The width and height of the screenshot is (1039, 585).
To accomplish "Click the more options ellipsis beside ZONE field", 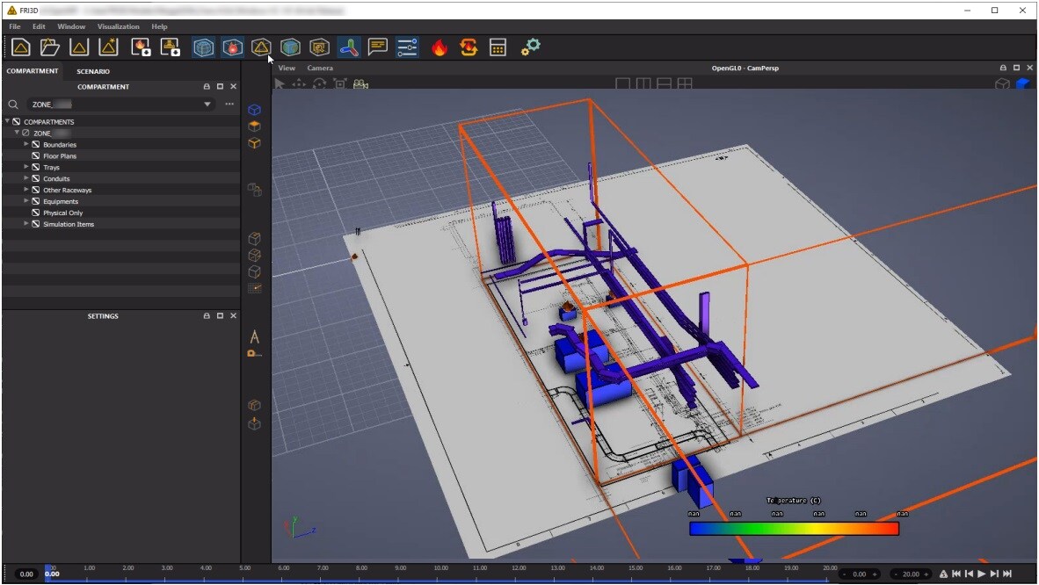I will pos(229,104).
